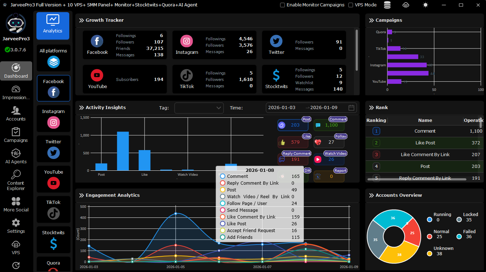
Task: Check the VPS Mode checkbox
Action: (x=351, y=5)
